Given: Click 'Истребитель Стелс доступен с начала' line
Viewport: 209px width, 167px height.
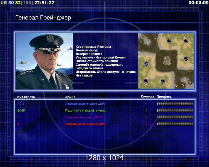Looking at the screenshot, I should point(106,72).
